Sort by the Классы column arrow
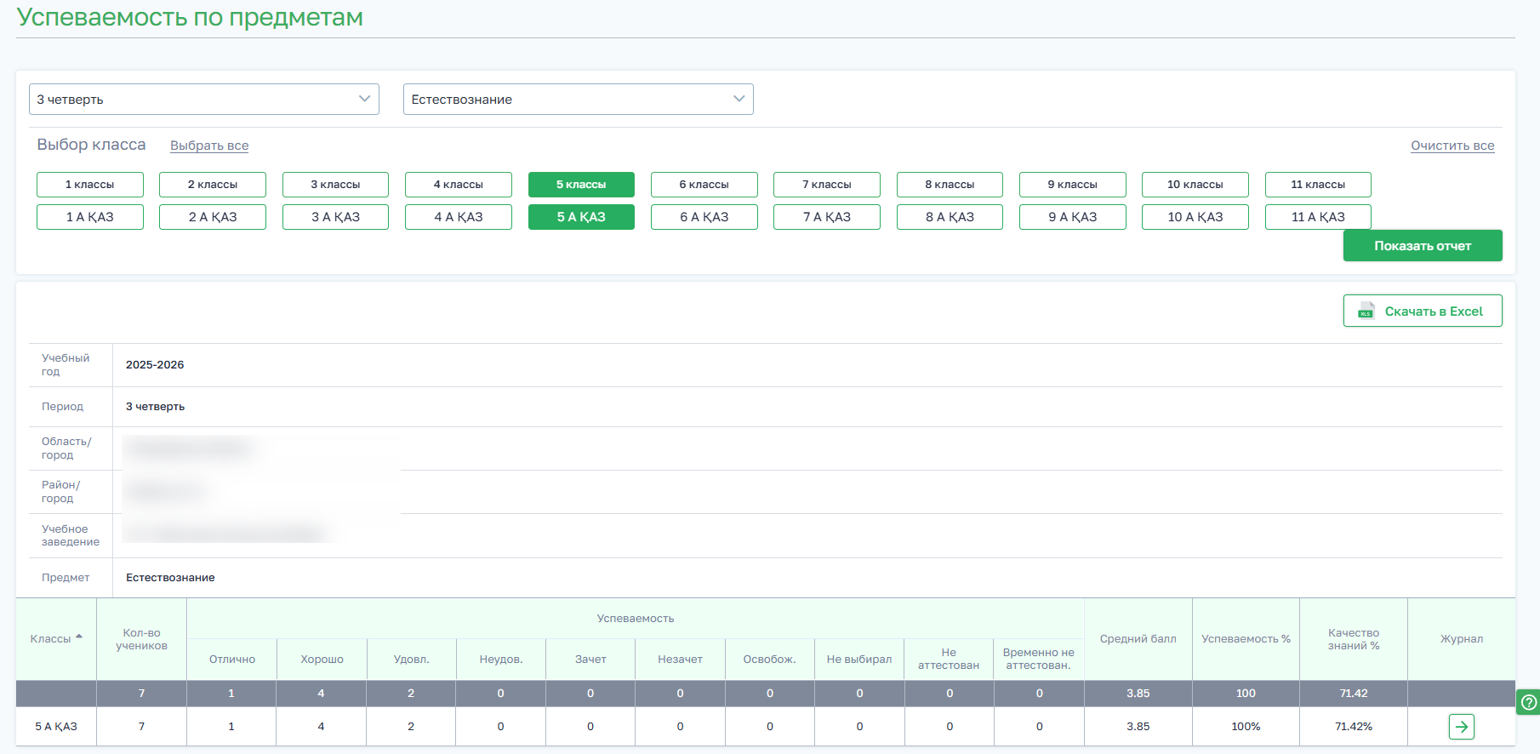Image resolution: width=1540 pixels, height=754 pixels. [79, 637]
